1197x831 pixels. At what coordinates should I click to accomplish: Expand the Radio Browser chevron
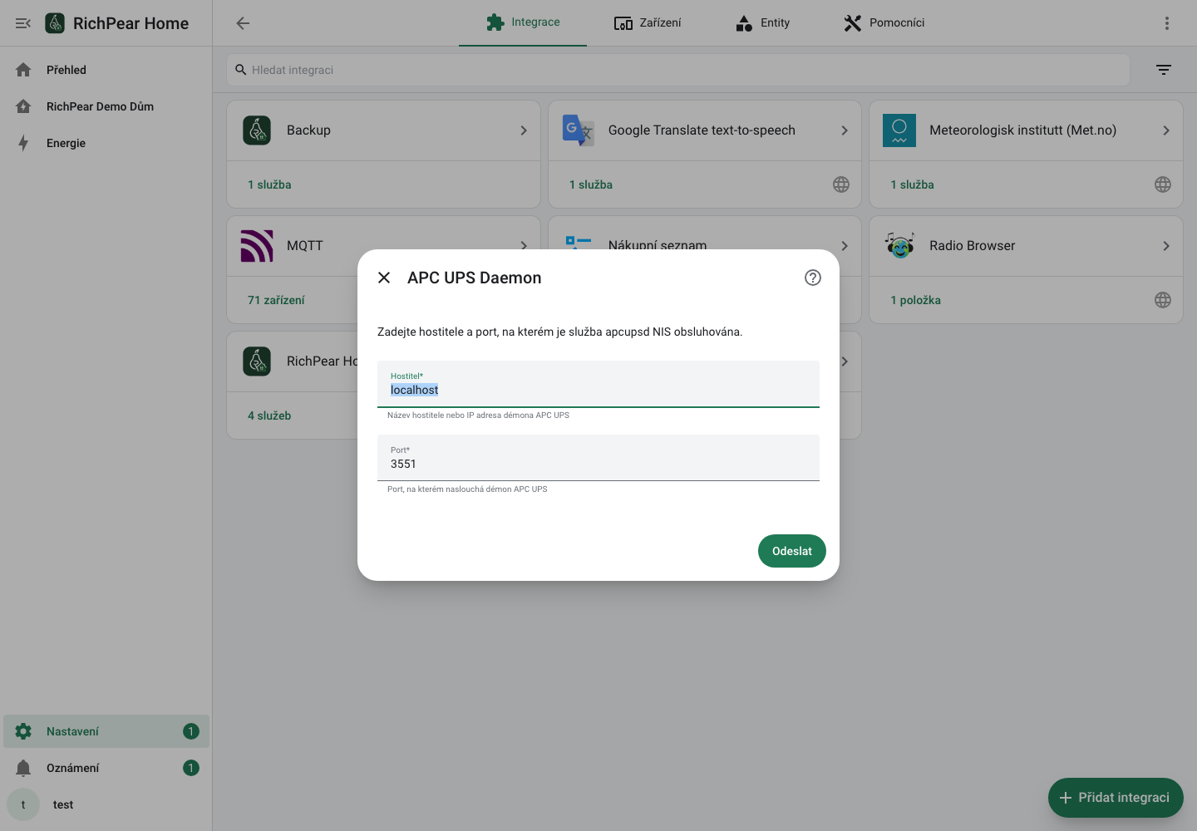coord(1166,246)
